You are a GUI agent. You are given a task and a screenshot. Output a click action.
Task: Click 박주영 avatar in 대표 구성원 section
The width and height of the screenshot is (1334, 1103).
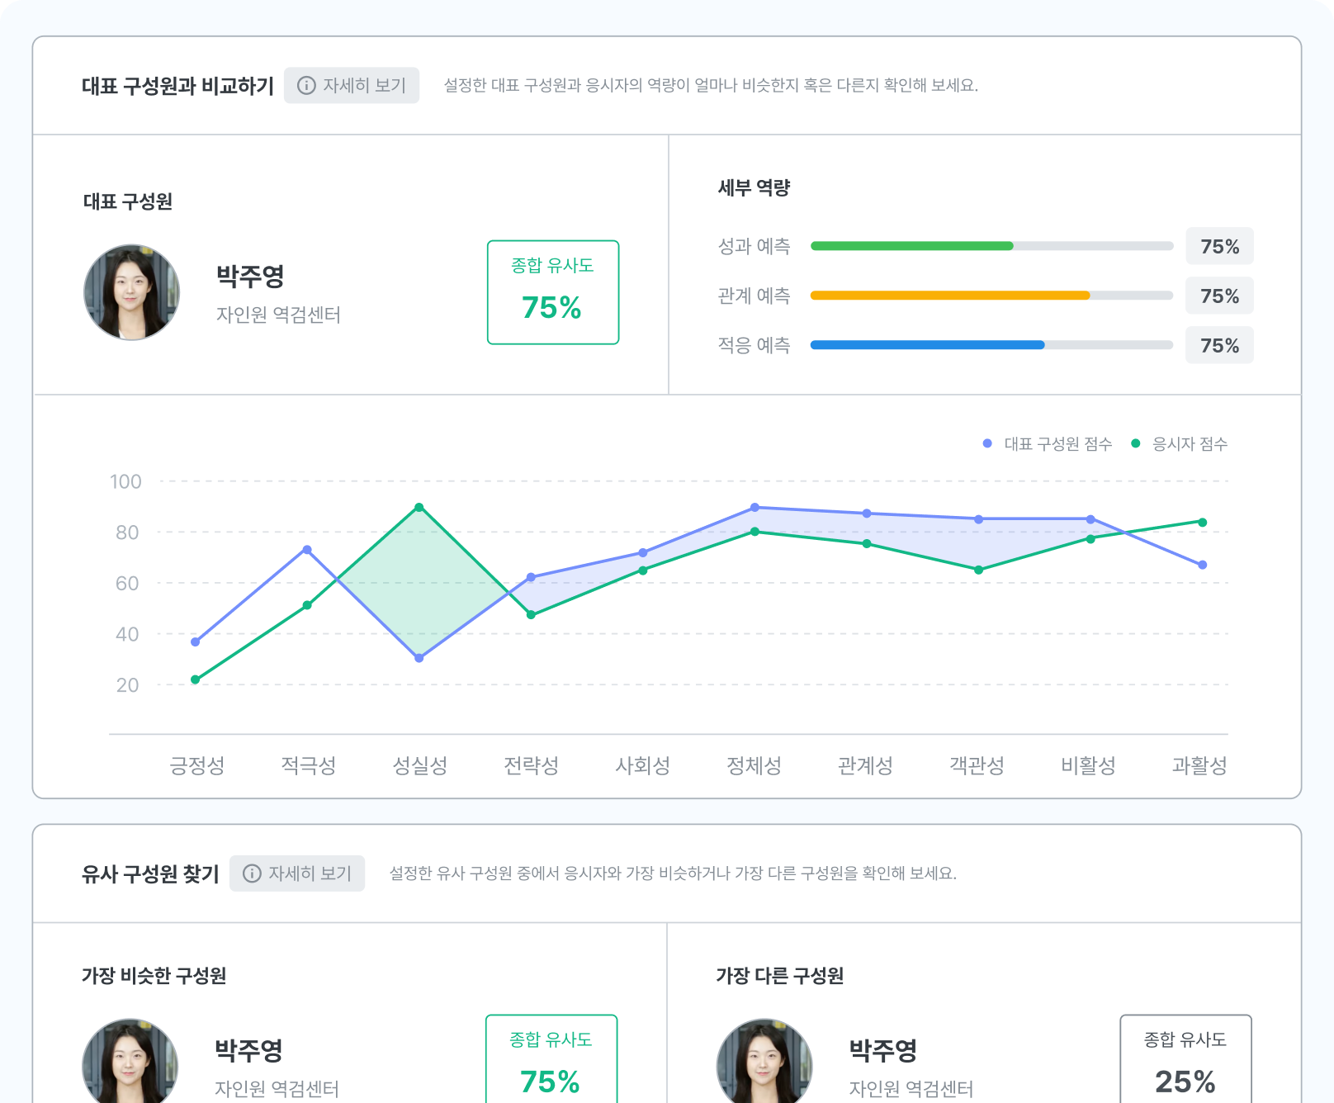point(131,292)
